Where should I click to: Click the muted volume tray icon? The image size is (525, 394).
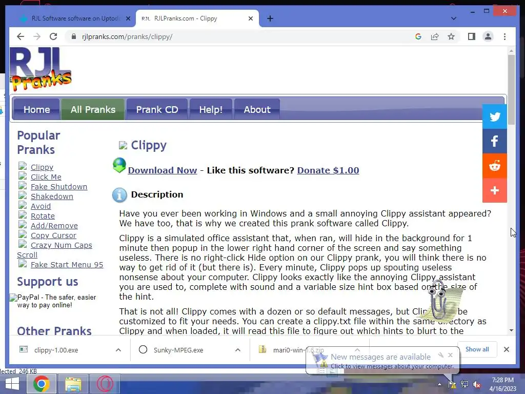pos(477,384)
